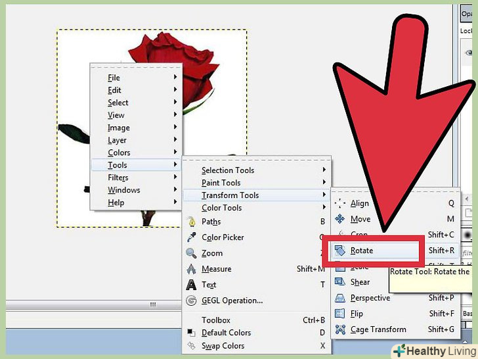Screen dimensions: 478x359
Task: Click the Measure compass icon
Action: (x=191, y=269)
